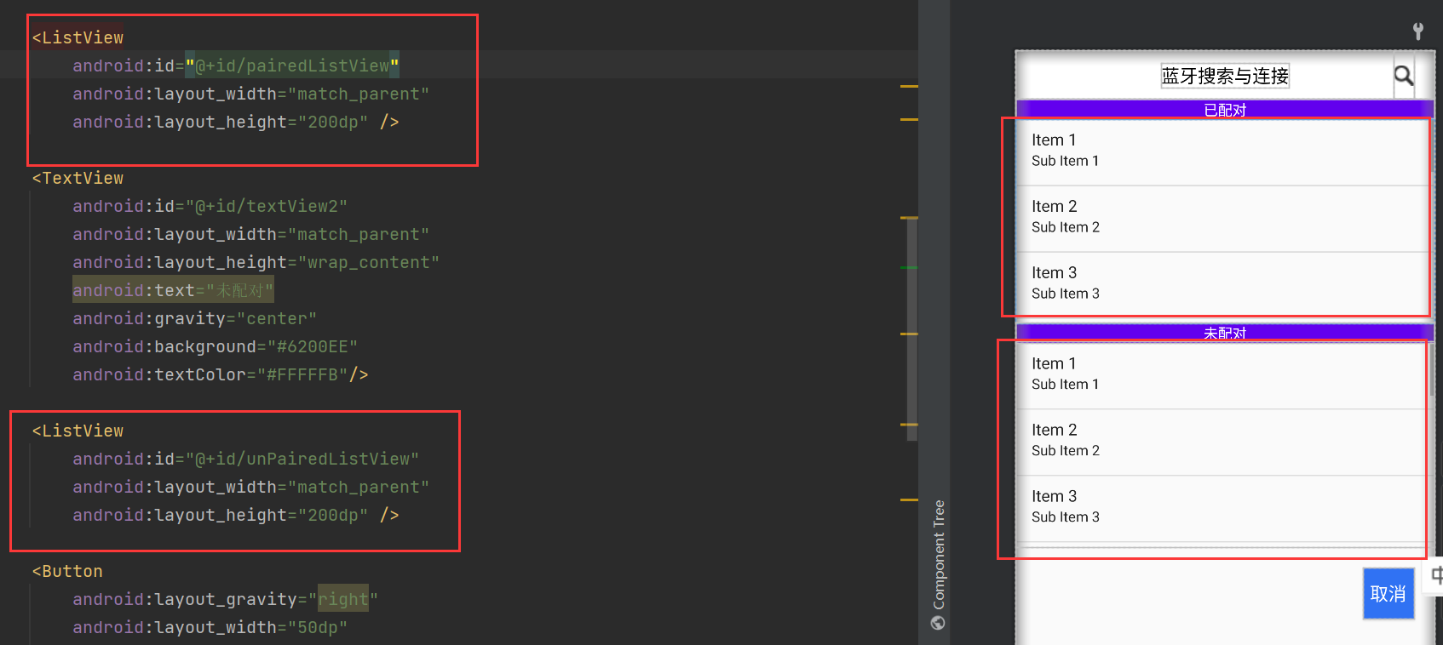Select the 蓝牙搜索与连接 title text in preview
The image size is (1443, 645).
(x=1225, y=76)
